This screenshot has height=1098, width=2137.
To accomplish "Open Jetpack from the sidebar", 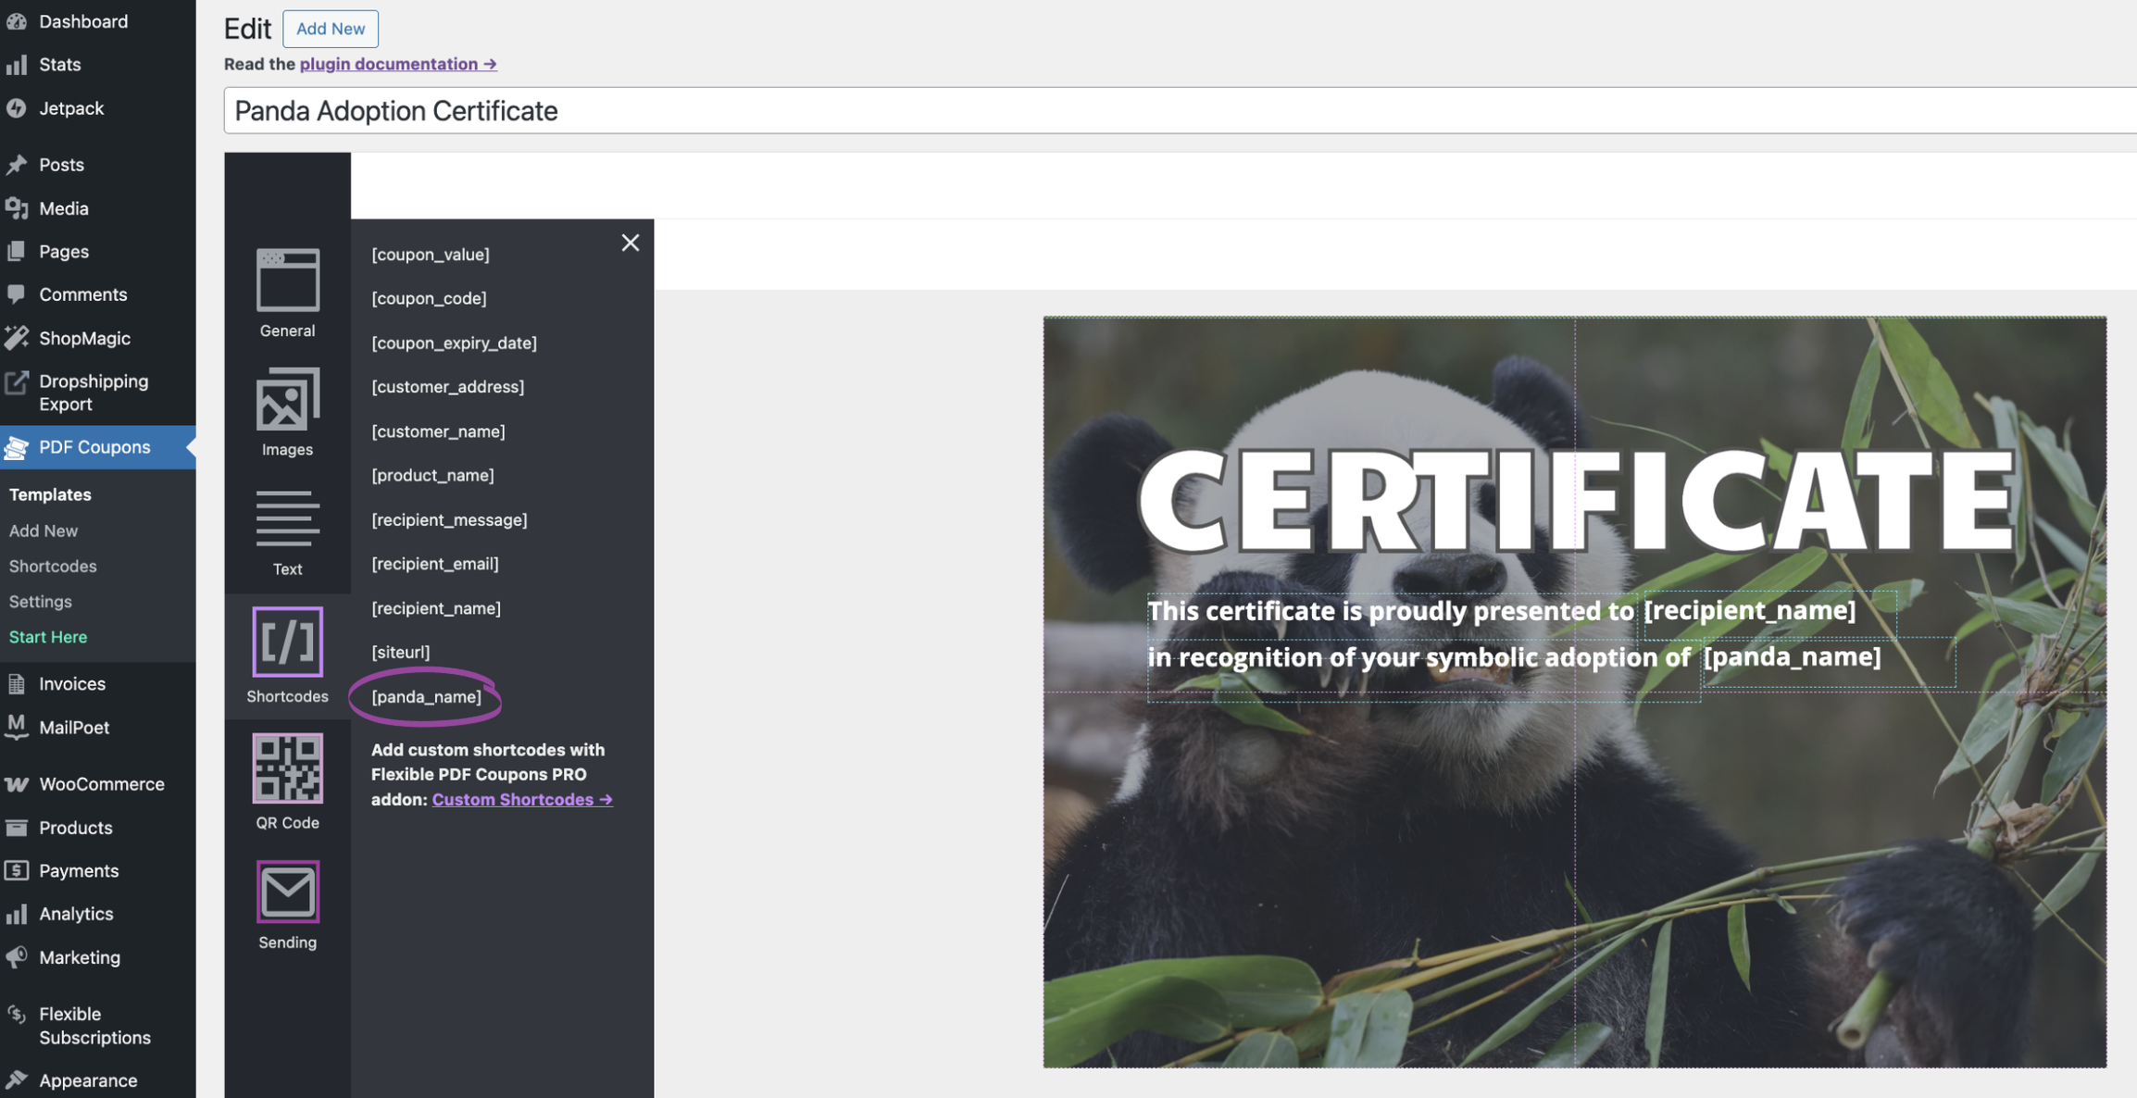I will (72, 108).
